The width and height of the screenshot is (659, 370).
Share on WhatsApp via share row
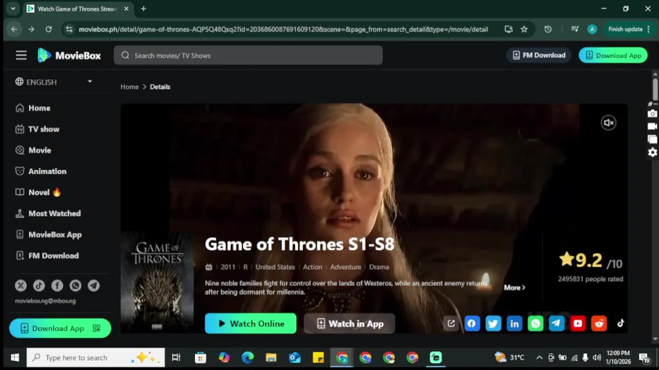pyautogui.click(x=535, y=323)
